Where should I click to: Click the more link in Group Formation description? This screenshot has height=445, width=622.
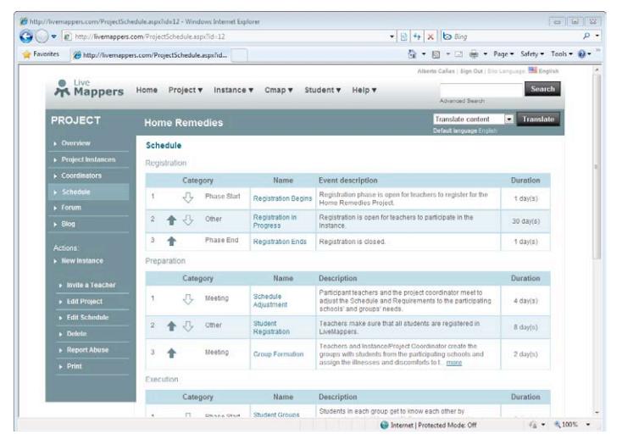[454, 363]
